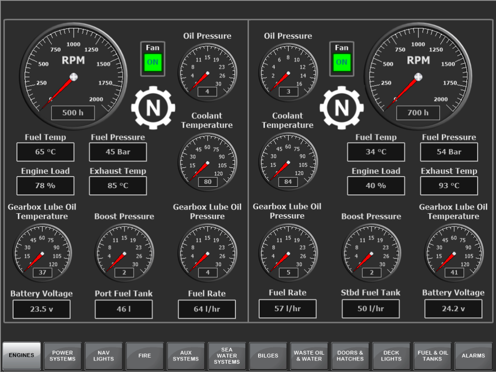
Task: Click the port Fuel Pressure 45 Bar field
Action: [118, 152]
